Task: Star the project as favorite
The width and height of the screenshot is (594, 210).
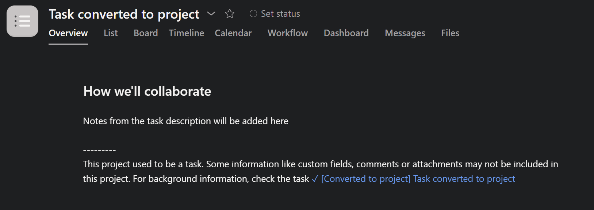Action: 230,14
